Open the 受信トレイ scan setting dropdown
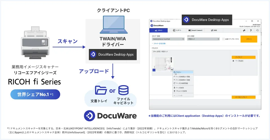This screenshot has width=270, height=140. 203,39
